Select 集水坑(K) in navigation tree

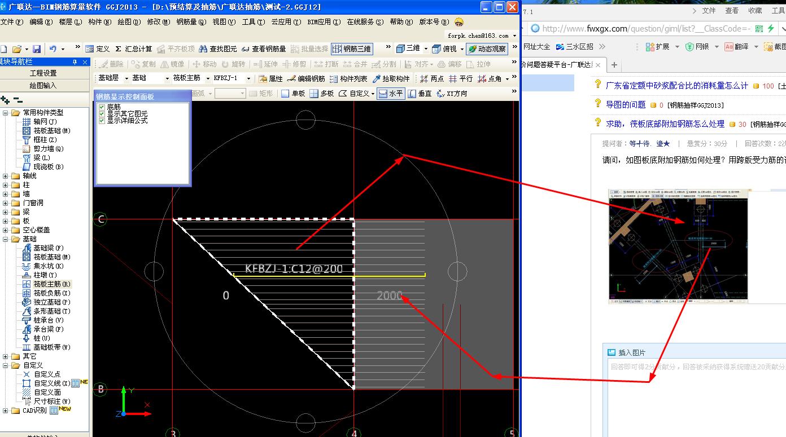coord(43,266)
